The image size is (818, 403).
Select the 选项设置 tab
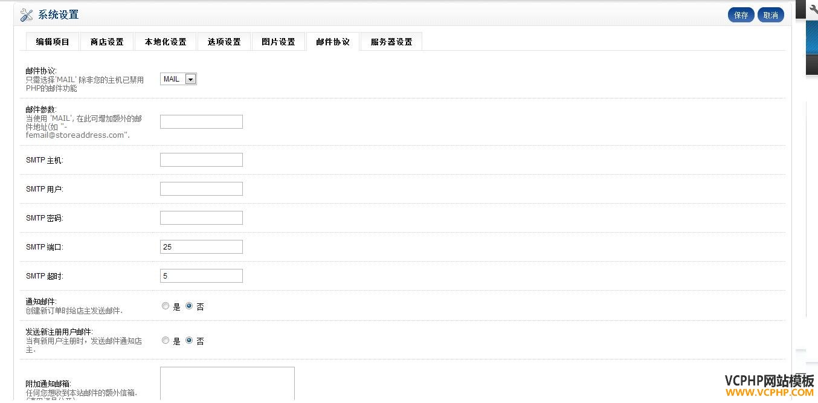click(x=224, y=42)
